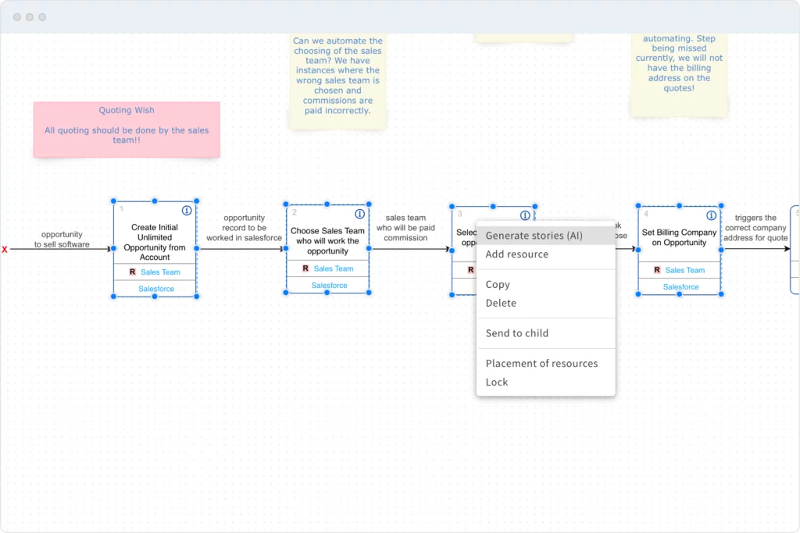Viewport: 800px width, 533px height.
Task: Open Placement of resources menu entry
Action: point(541,364)
